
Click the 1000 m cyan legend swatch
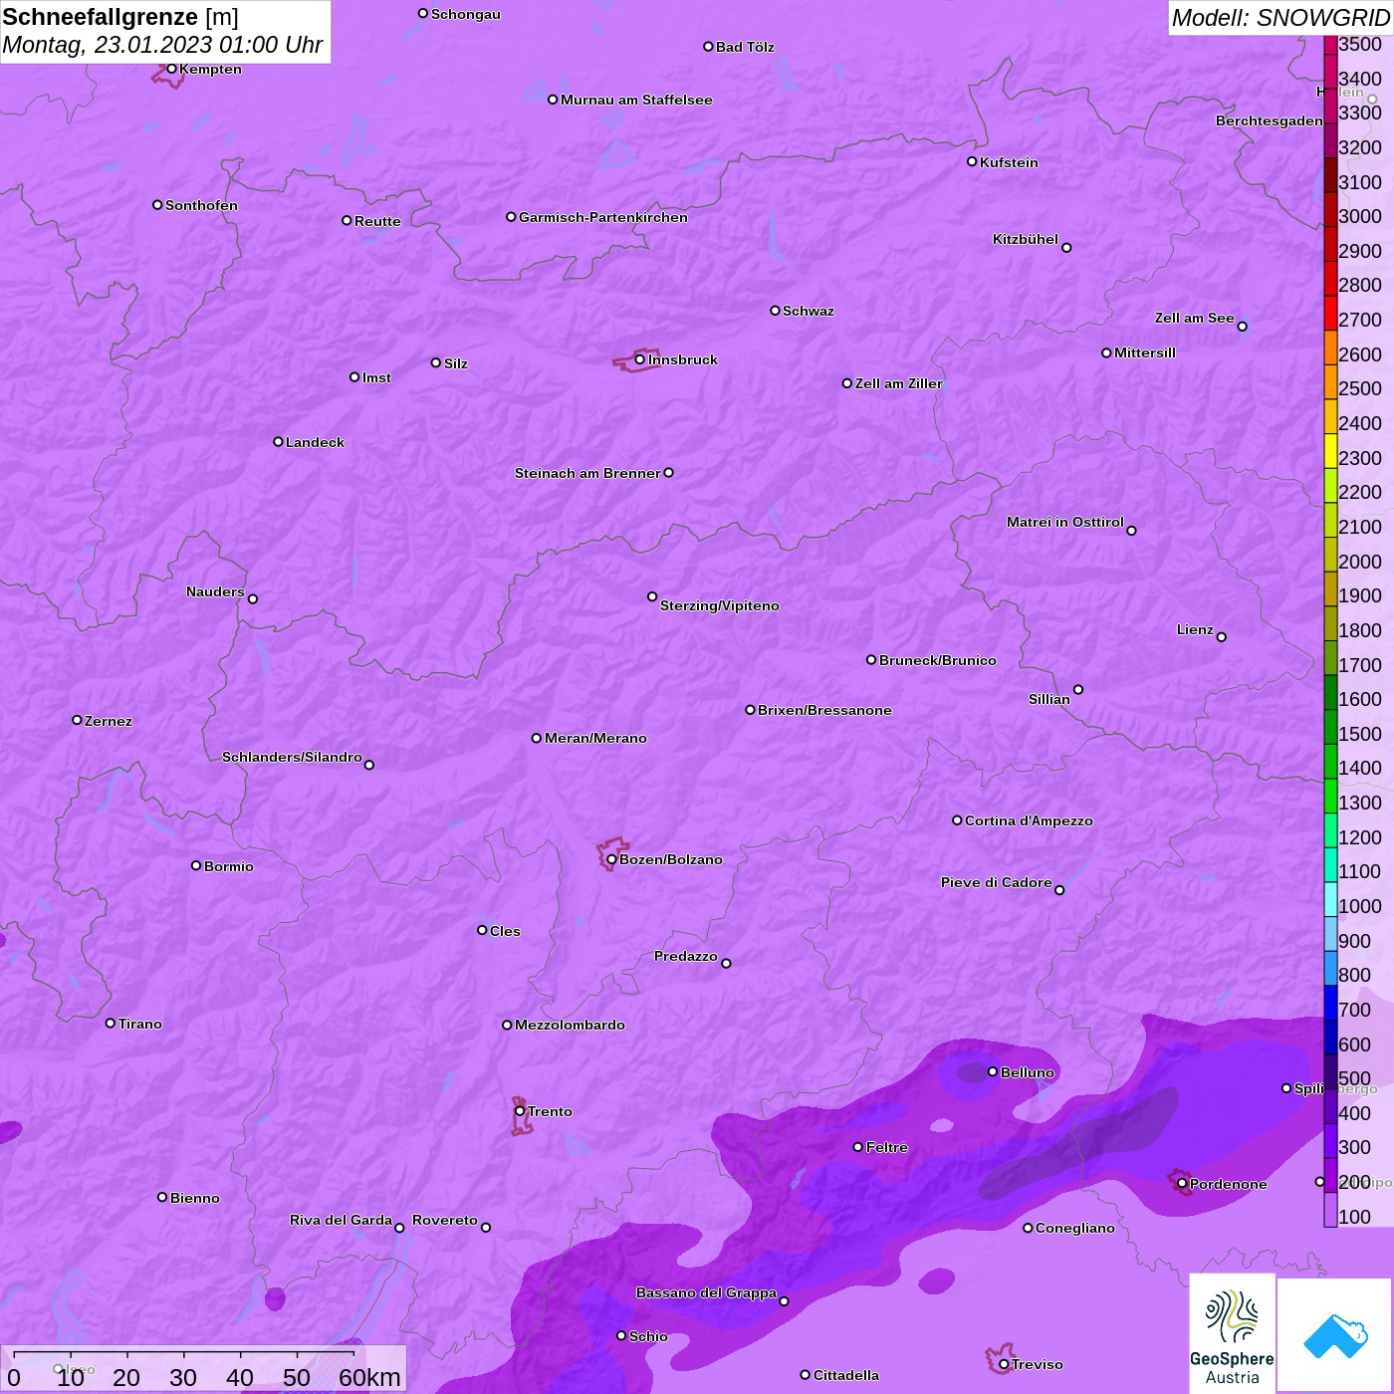tap(1330, 899)
